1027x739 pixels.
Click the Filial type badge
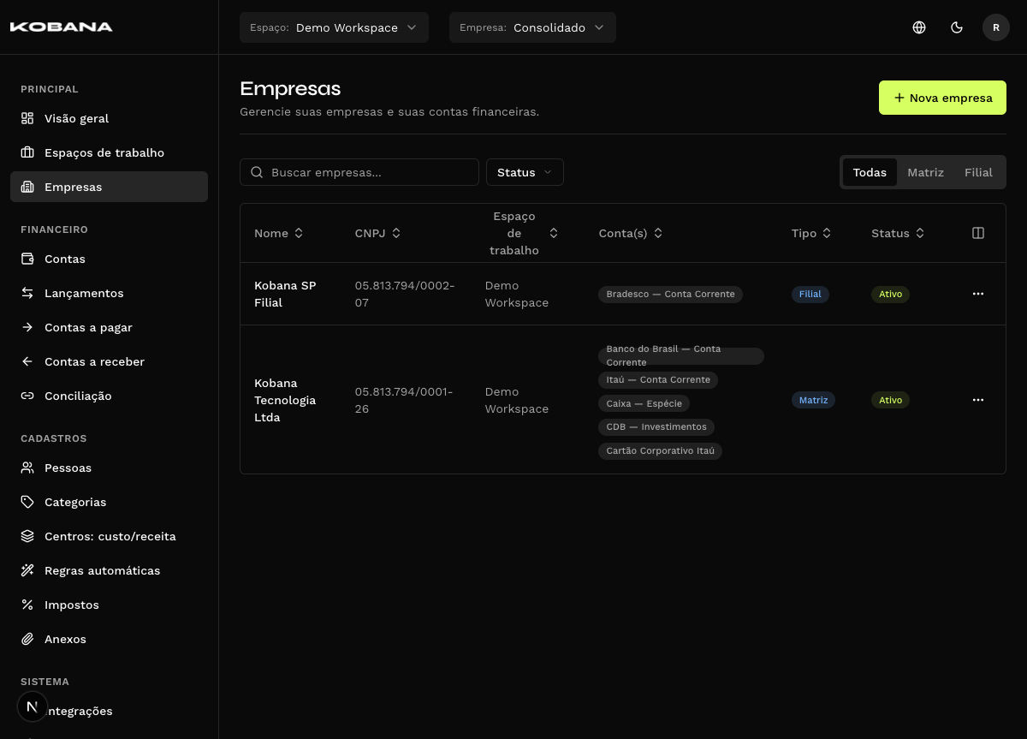810,294
